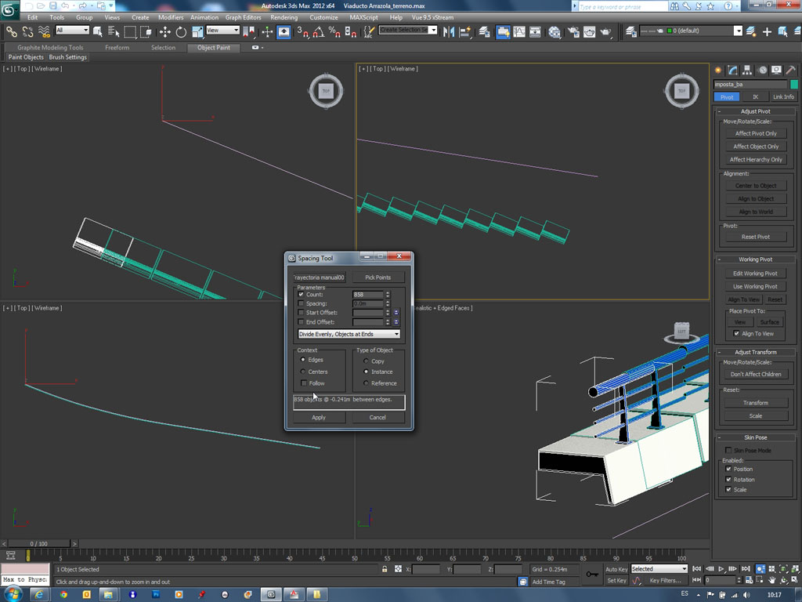Viewport: 802px width, 602px height.
Task: Toggle Spinner Snap icon
Action: coord(351,31)
